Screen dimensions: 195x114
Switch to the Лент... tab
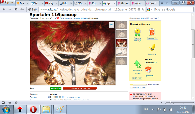pyautogui.click(x=153, y=3)
